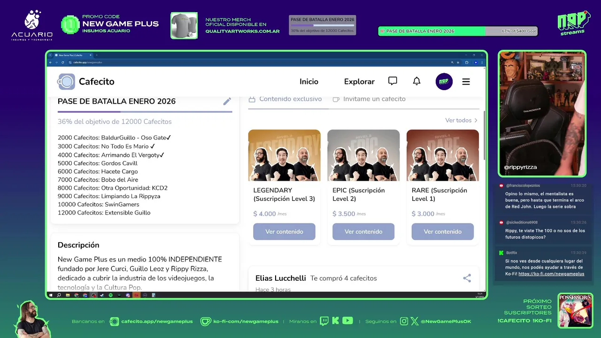The width and height of the screenshot is (601, 338).
Task: Click '5000 Cafecitos: Gordos Cavill' line
Action: (98, 163)
